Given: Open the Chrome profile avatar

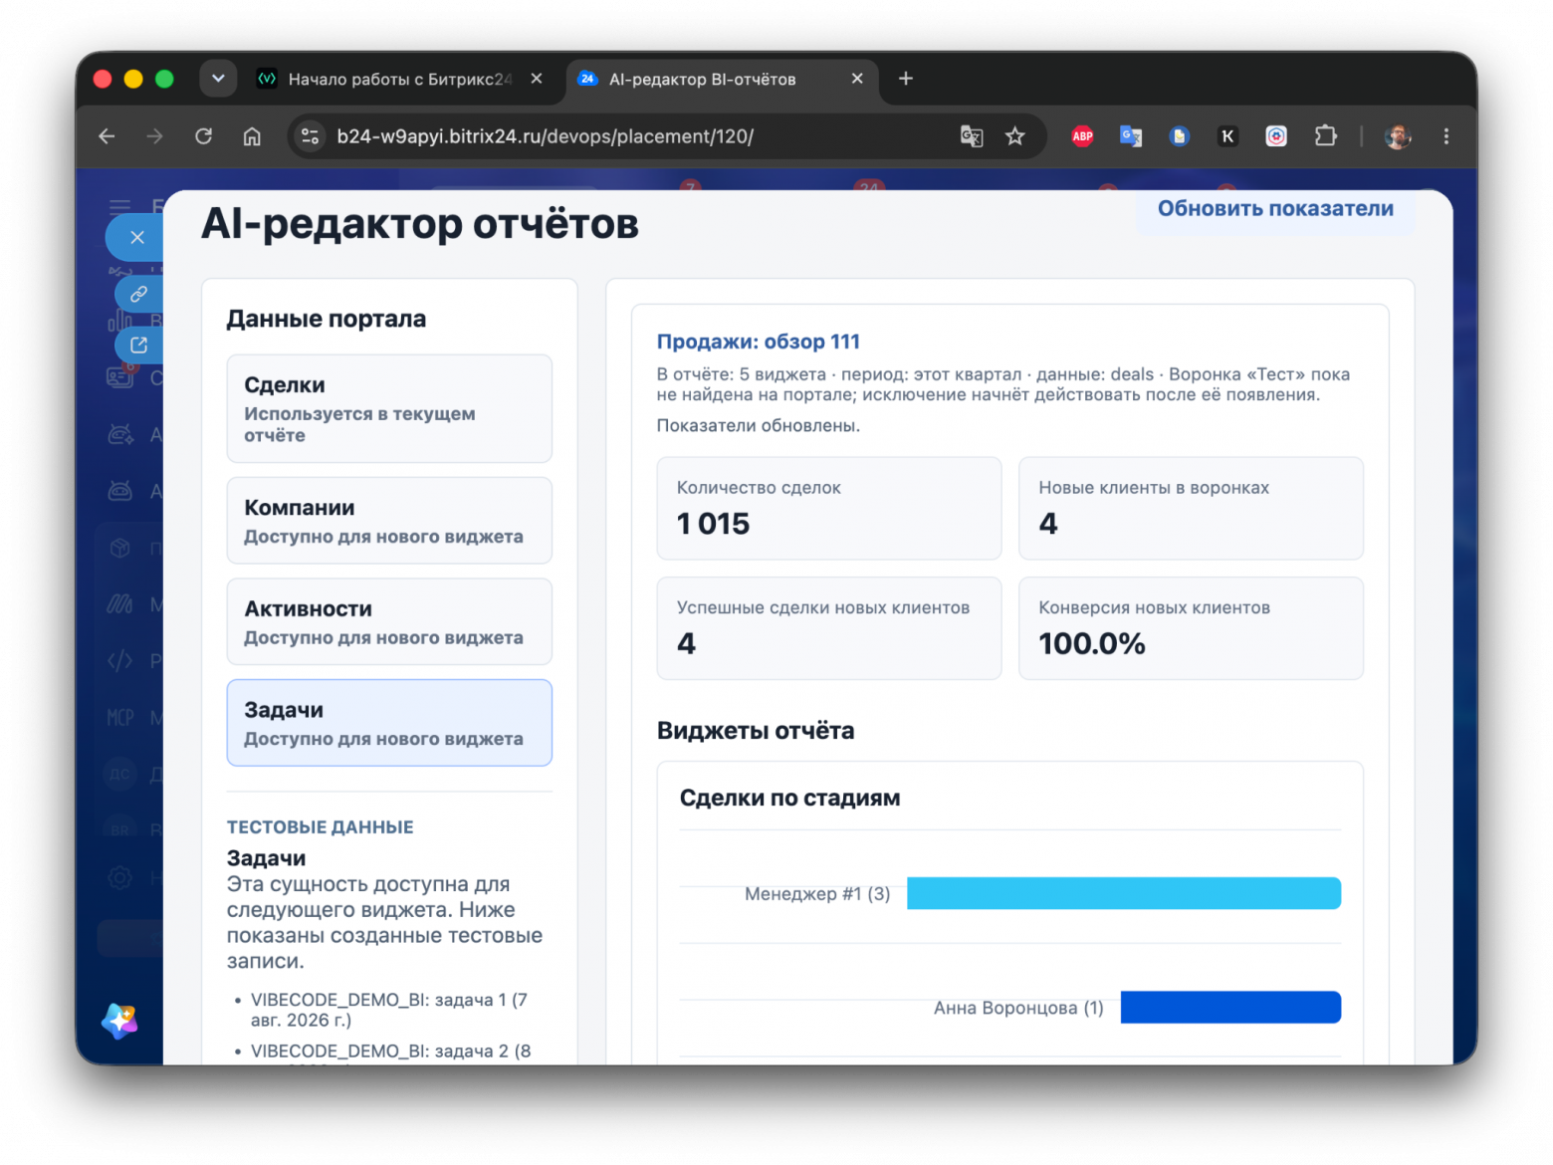Looking at the screenshot, I should coord(1398,136).
